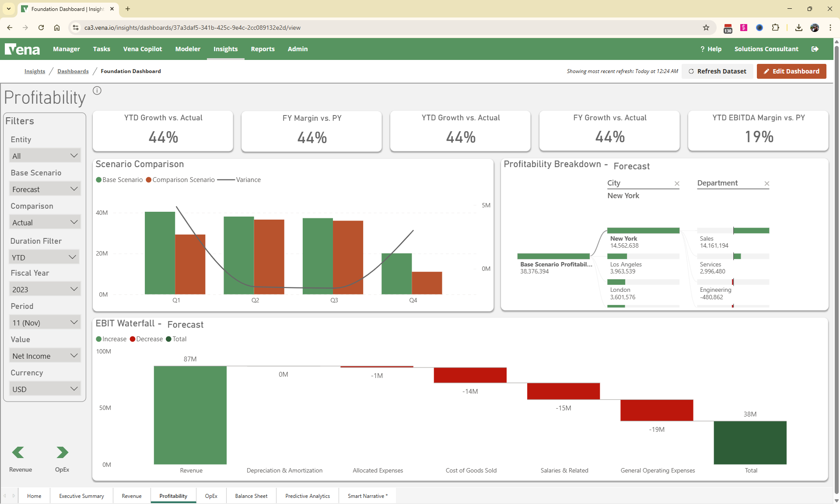Select the OpEx forward arrow in filters panel
The height and width of the screenshot is (504, 840).
click(x=62, y=452)
